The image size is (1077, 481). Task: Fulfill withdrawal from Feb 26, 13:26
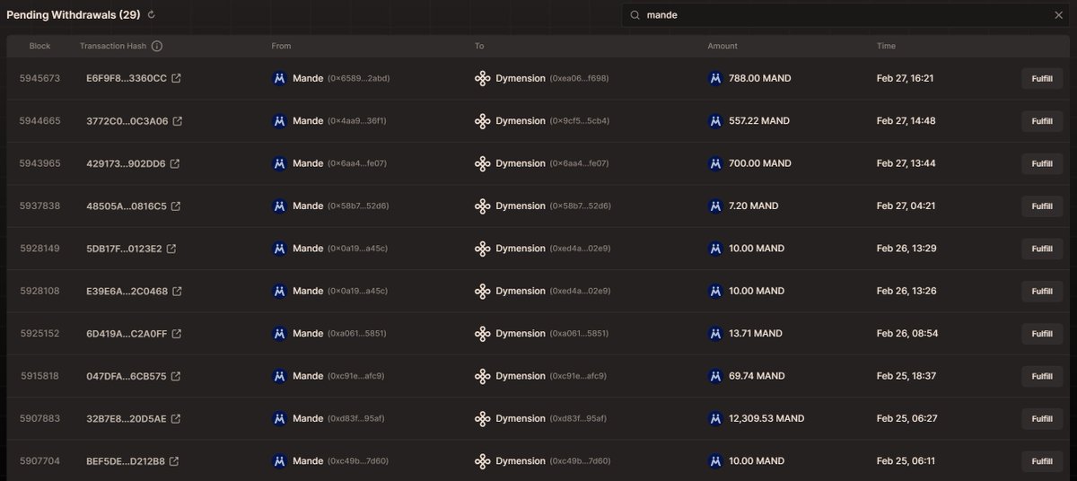click(1042, 292)
